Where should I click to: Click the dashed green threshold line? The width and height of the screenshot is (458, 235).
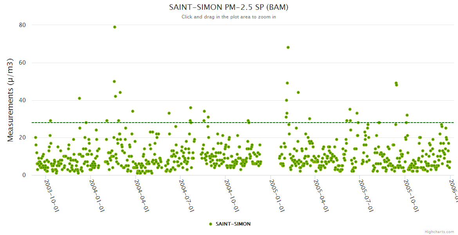point(243,123)
